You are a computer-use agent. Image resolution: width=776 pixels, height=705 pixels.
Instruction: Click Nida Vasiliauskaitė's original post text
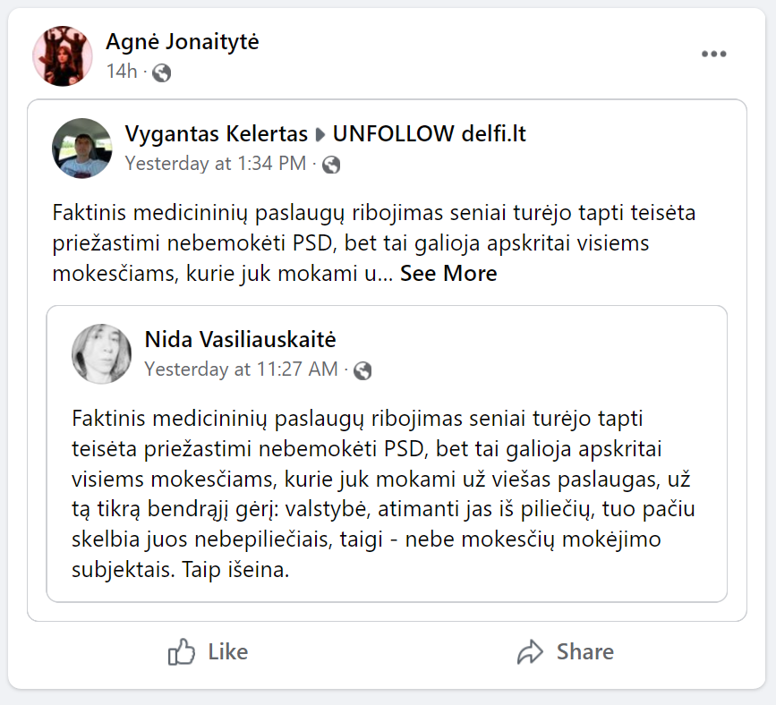[x=383, y=495]
